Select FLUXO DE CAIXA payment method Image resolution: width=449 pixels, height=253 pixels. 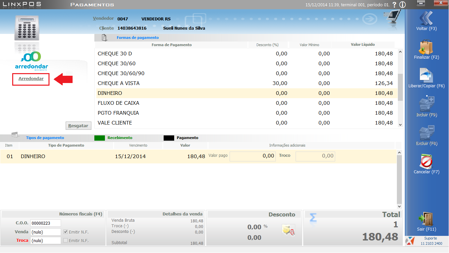click(246, 103)
